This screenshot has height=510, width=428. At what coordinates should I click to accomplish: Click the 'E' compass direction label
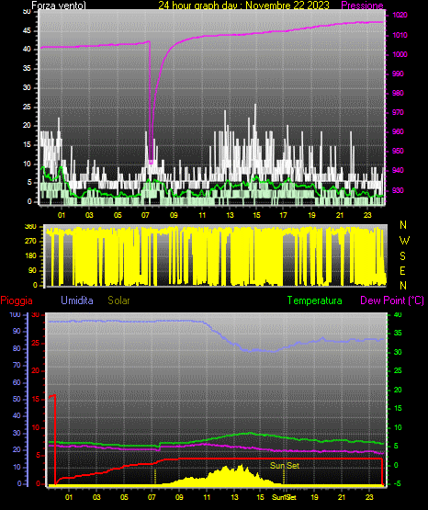click(x=402, y=270)
